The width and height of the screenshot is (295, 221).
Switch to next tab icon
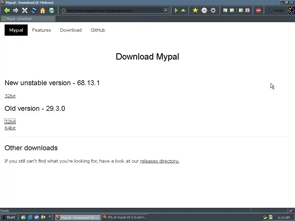click(232, 11)
